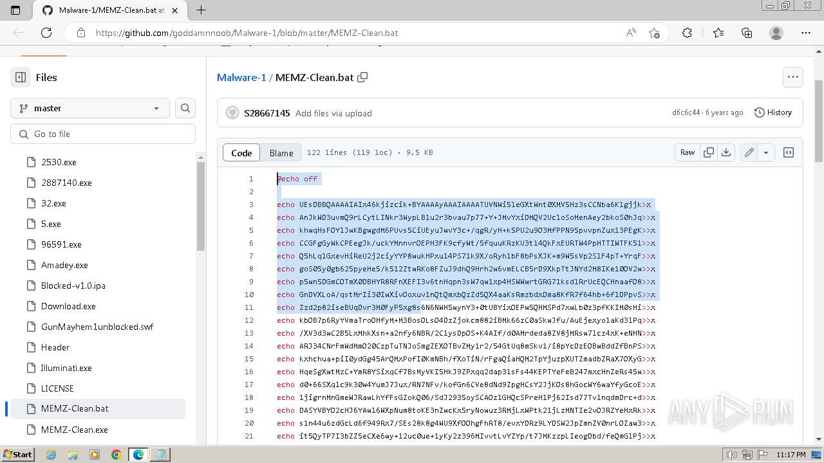Collapse the file tree sidebar icon
Viewport: 824px width, 463px height.
click(x=21, y=77)
